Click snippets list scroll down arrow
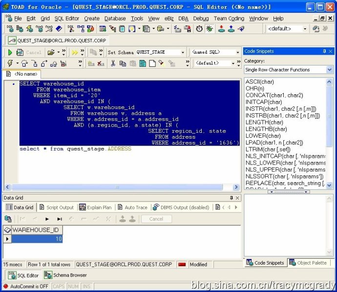Screen dimensions: 337x292 [329, 185]
